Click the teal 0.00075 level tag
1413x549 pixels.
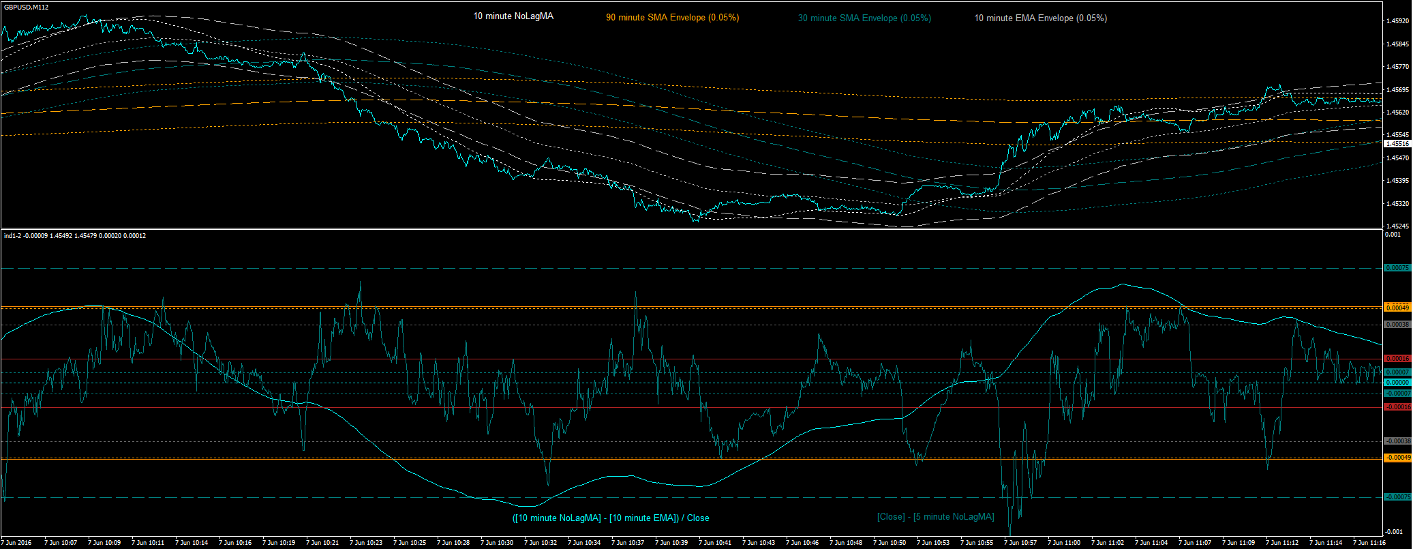pyautogui.click(x=1397, y=268)
